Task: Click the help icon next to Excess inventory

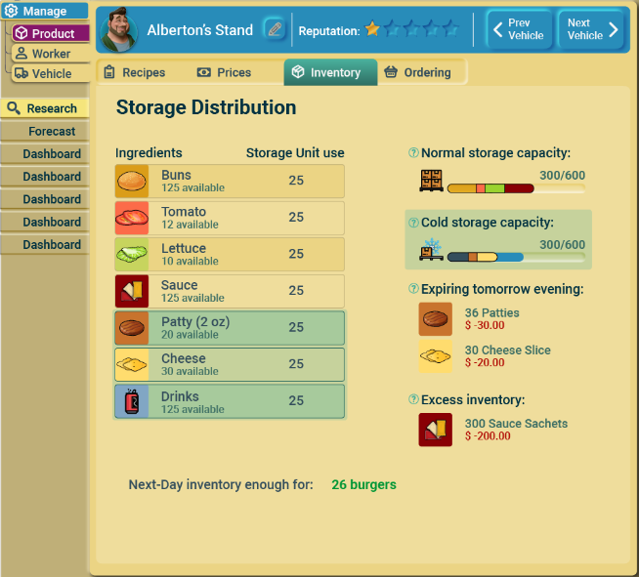Action: [413, 399]
